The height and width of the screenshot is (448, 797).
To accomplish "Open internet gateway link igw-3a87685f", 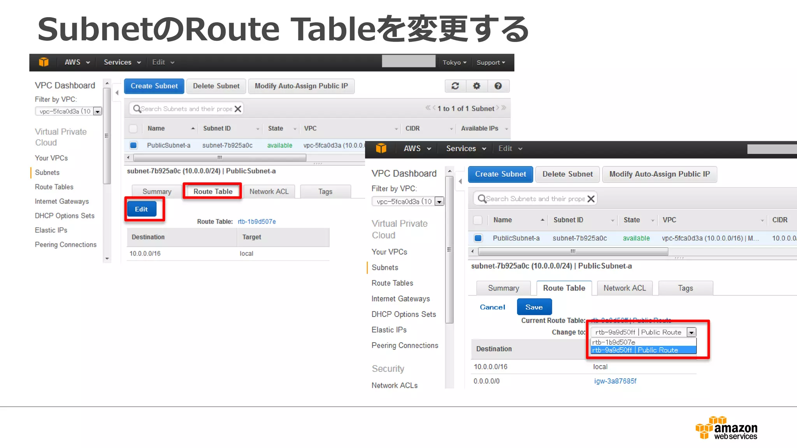I will pos(615,381).
